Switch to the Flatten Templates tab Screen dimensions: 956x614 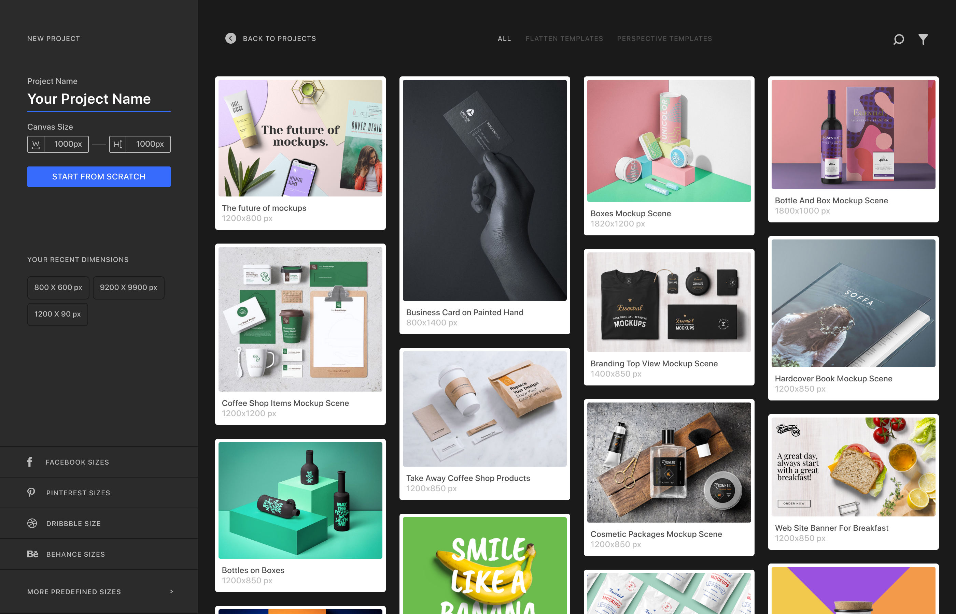(x=564, y=38)
